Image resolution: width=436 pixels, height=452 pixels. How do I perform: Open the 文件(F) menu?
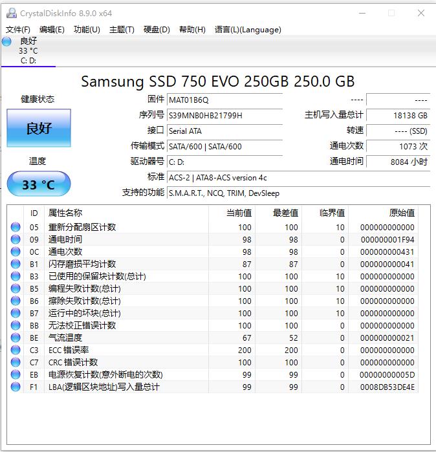click(x=18, y=30)
